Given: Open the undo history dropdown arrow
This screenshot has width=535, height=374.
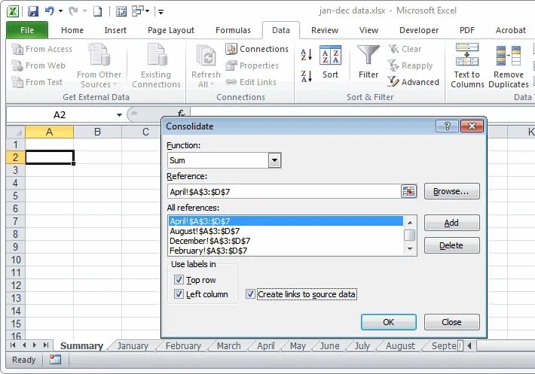Looking at the screenshot, I should click(x=60, y=11).
